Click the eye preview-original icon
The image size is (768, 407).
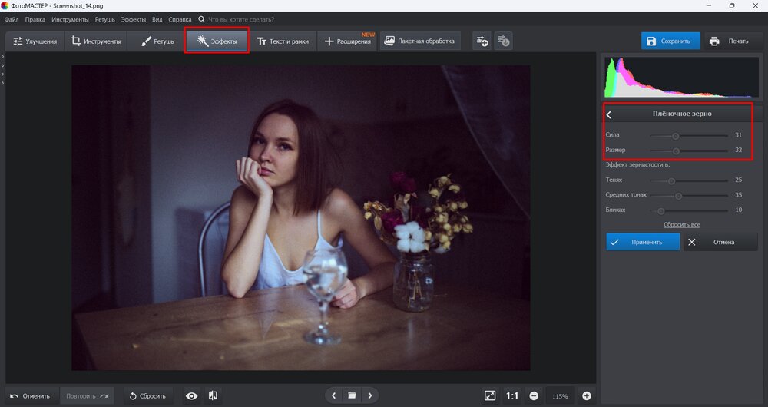click(x=192, y=395)
